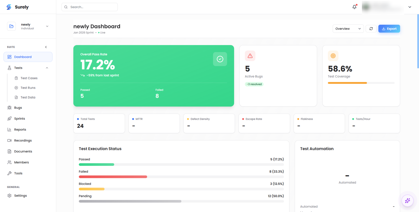
Task: Go to Dashboard in sidebar
Action: tap(28, 57)
